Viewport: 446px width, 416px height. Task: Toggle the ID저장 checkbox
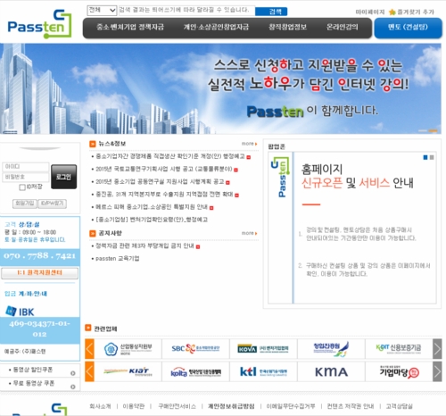coord(22,187)
